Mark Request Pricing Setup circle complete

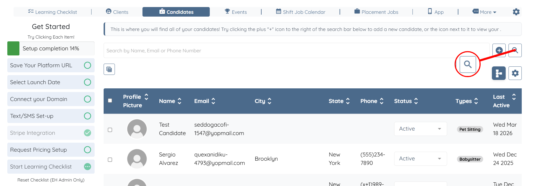[88, 150]
